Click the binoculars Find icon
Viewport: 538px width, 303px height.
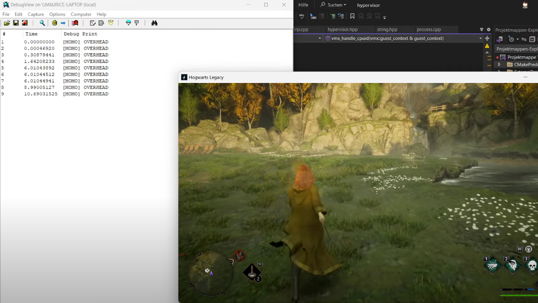154,23
